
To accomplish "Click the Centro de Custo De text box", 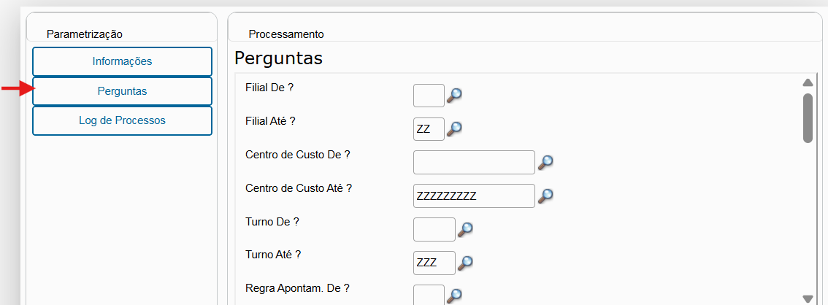I will click(x=474, y=162).
